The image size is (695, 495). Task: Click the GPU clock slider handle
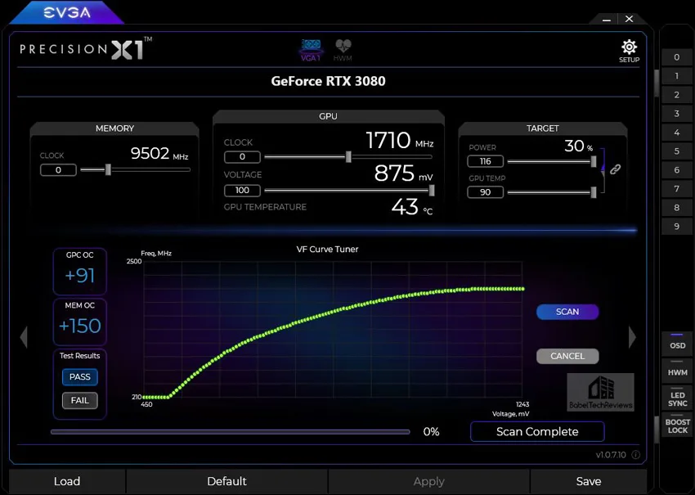[x=348, y=156]
